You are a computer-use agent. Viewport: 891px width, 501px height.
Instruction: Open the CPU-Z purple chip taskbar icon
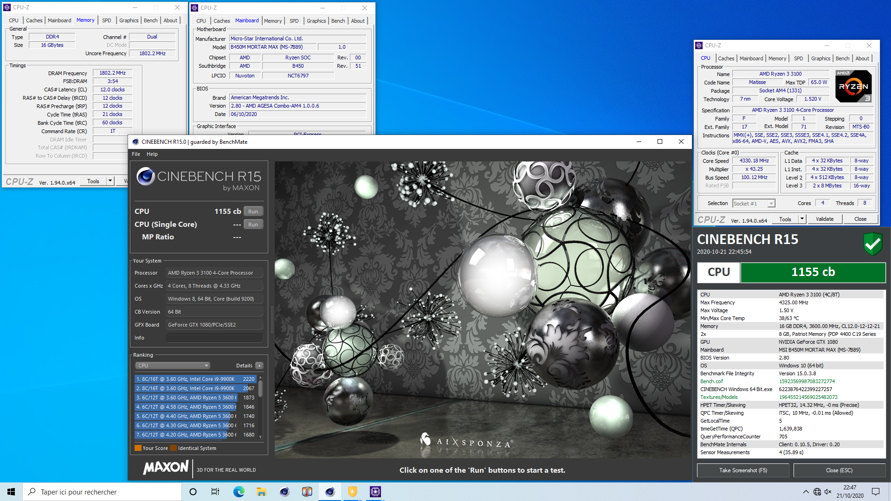tap(375, 492)
